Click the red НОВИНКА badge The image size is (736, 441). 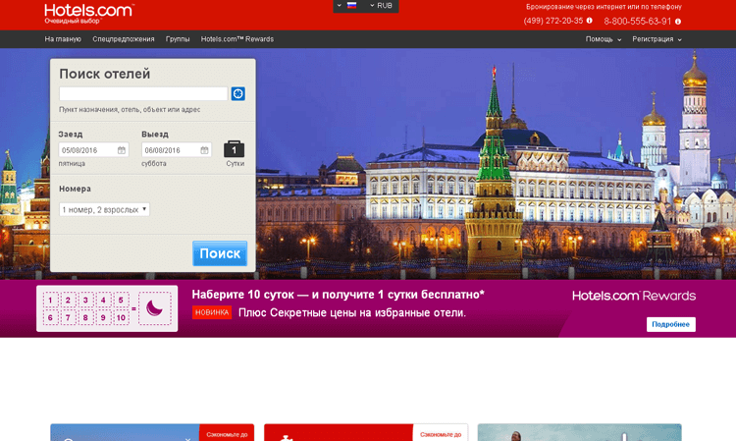[x=212, y=312]
